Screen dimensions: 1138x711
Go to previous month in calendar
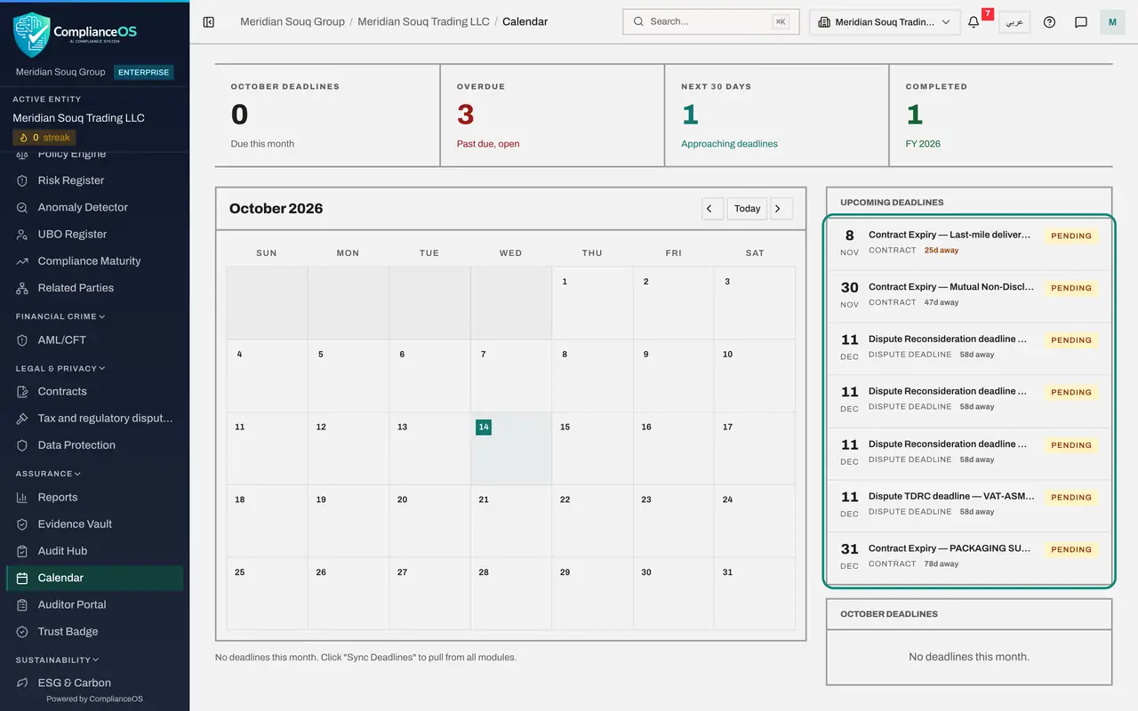[x=712, y=209]
